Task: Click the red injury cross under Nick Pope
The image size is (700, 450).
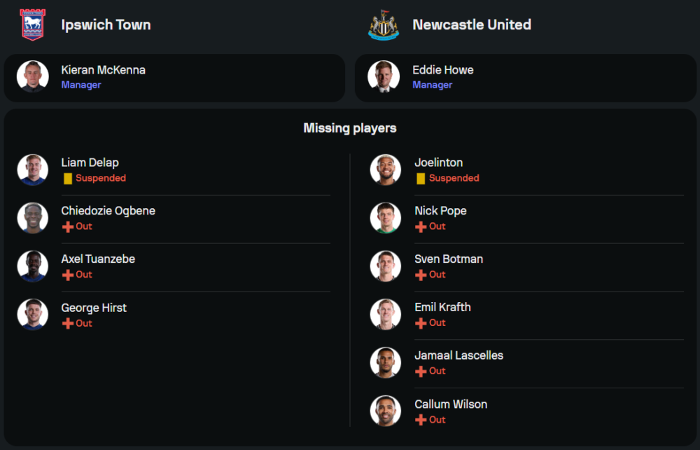Action: 421,227
